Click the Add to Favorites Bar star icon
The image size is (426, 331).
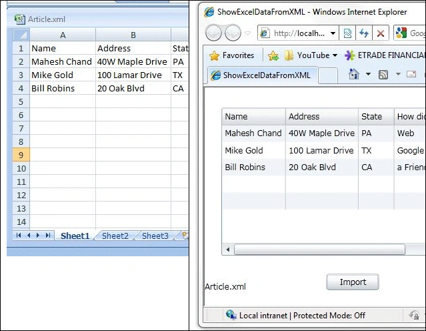(273, 56)
